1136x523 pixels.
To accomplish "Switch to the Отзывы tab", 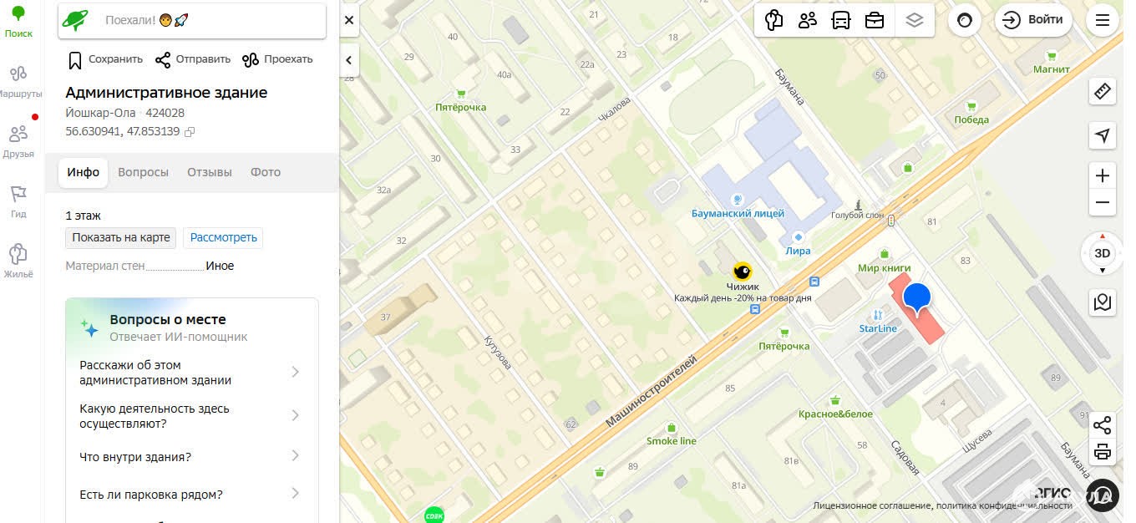I will [210, 172].
